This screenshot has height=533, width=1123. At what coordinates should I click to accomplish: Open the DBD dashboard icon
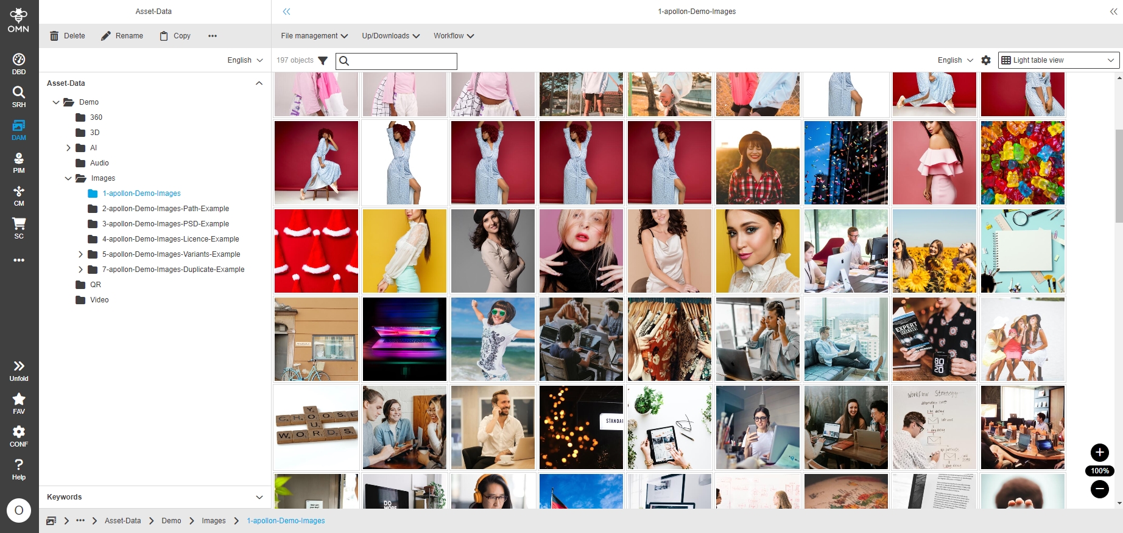(x=19, y=63)
